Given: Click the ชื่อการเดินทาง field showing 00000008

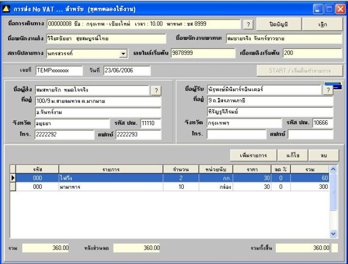Looking at the screenshot, I should click(x=144, y=24).
